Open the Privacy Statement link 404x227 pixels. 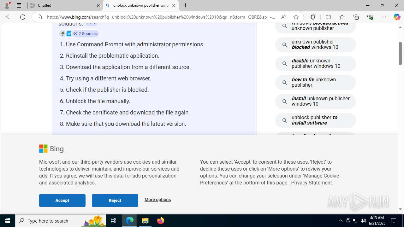[x=311, y=183]
